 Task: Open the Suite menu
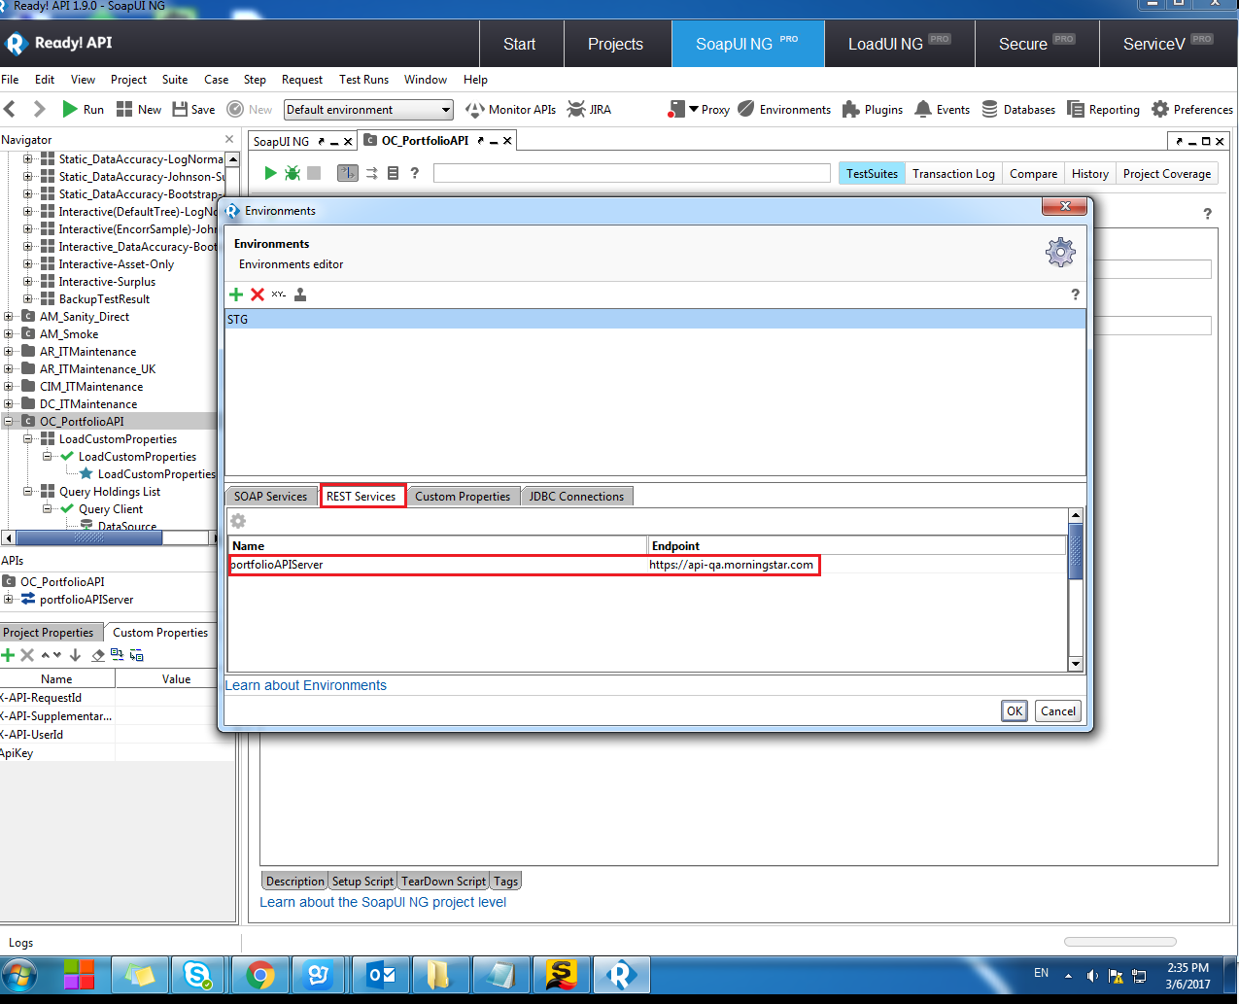coord(175,80)
